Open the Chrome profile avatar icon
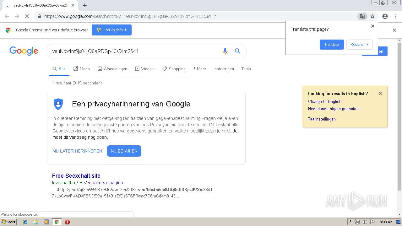This screenshot has height=226, width=402. [x=385, y=16]
